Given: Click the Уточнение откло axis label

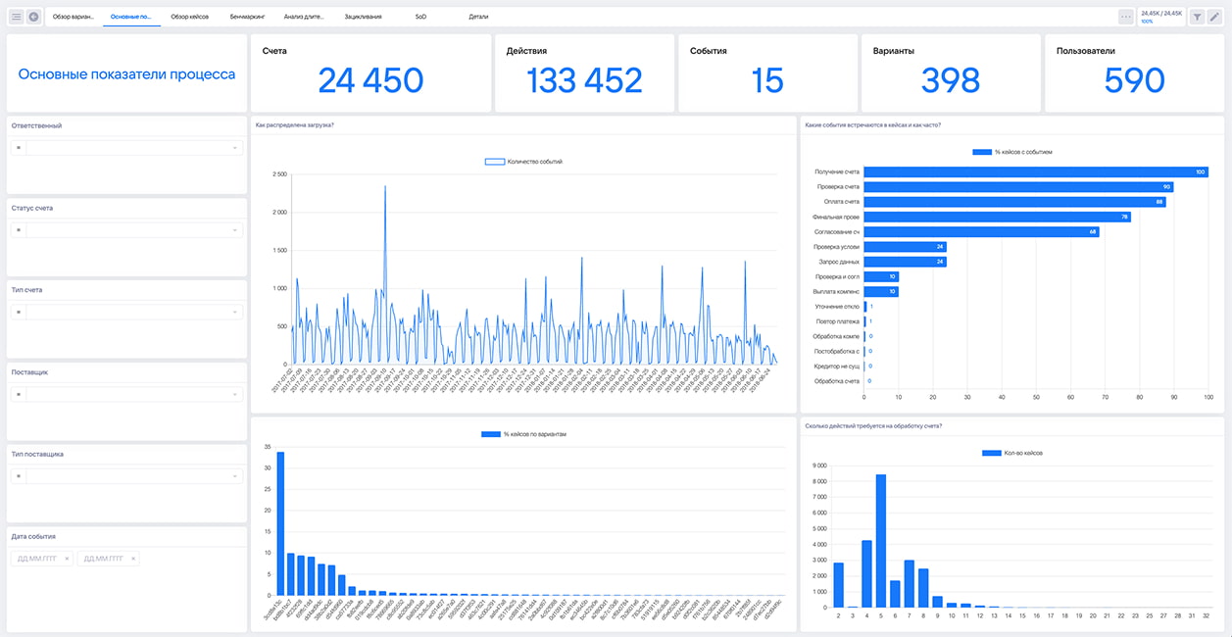Looking at the screenshot, I should (x=837, y=307).
